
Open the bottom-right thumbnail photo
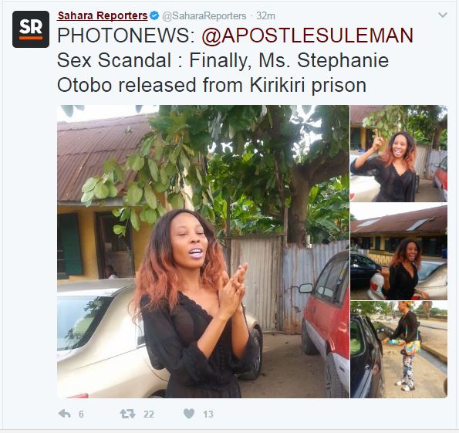[399, 350]
